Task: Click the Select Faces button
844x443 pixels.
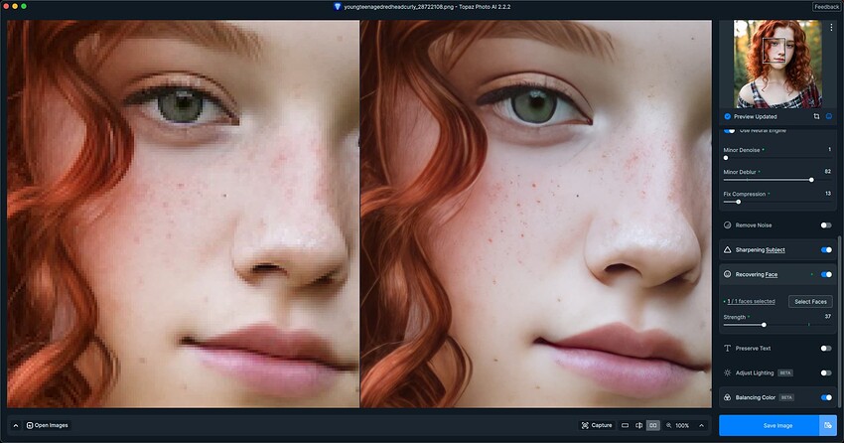Action: pos(810,301)
